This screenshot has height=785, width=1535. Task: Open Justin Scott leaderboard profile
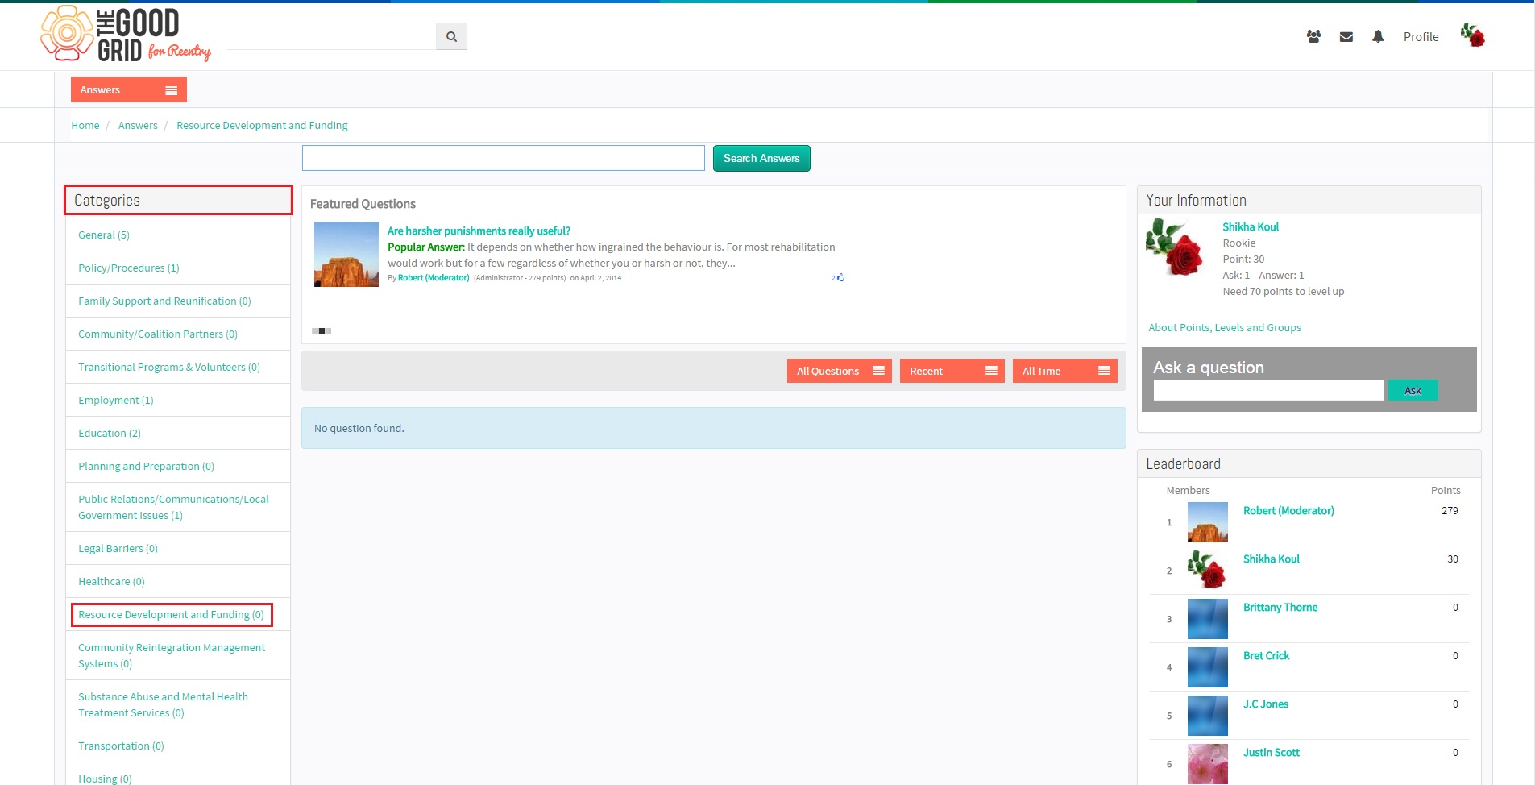[x=1271, y=752]
